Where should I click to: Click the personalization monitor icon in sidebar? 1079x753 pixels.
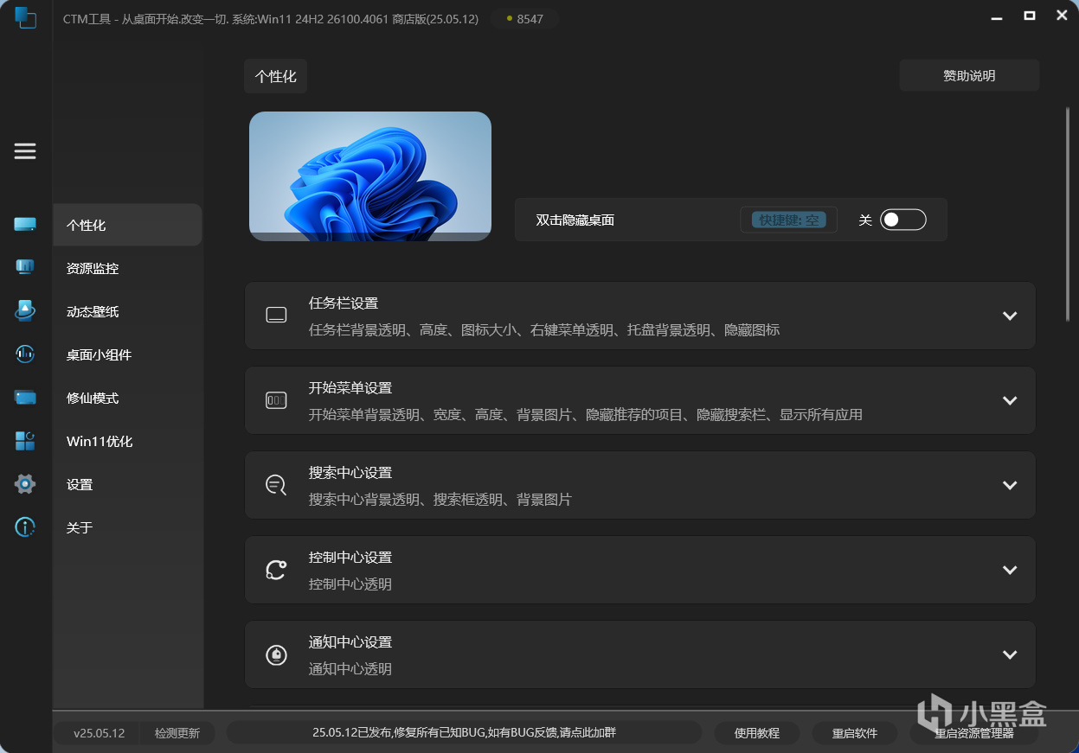pos(25,225)
